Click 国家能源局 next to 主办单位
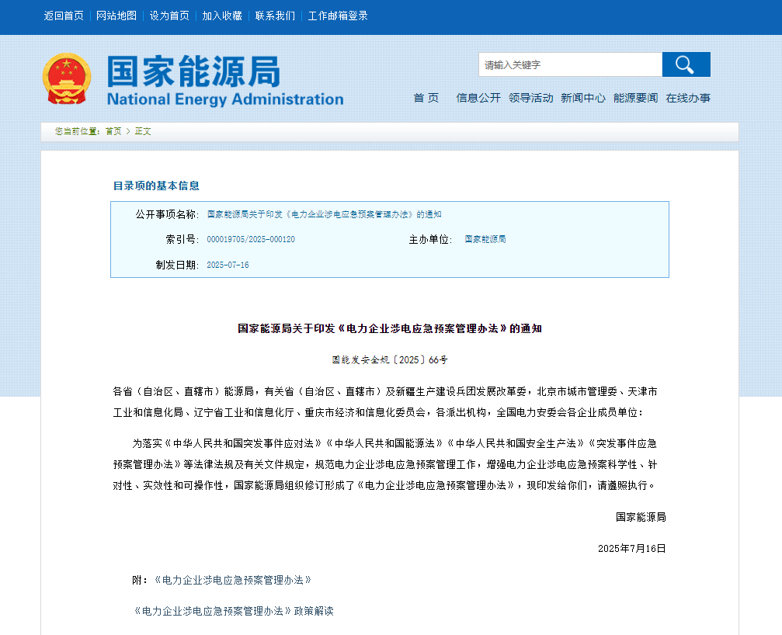Image resolution: width=782 pixels, height=635 pixels. click(x=485, y=238)
